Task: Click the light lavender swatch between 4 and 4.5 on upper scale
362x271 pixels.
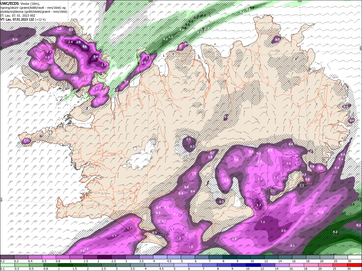Action: tap(160, 257)
